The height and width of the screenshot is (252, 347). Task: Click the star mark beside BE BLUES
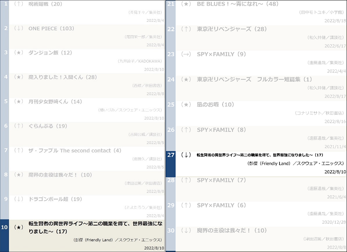tap(186, 4)
